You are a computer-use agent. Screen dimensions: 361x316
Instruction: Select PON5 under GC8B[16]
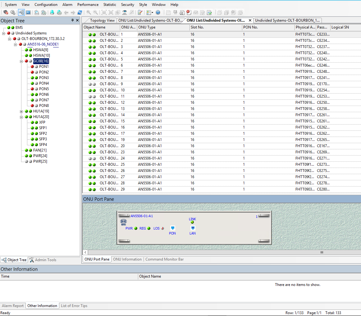pos(44,89)
